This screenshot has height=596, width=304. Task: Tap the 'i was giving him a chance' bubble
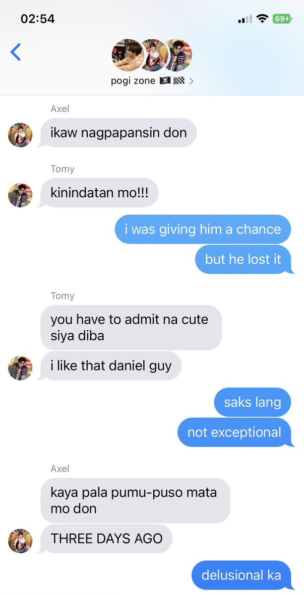point(203,229)
